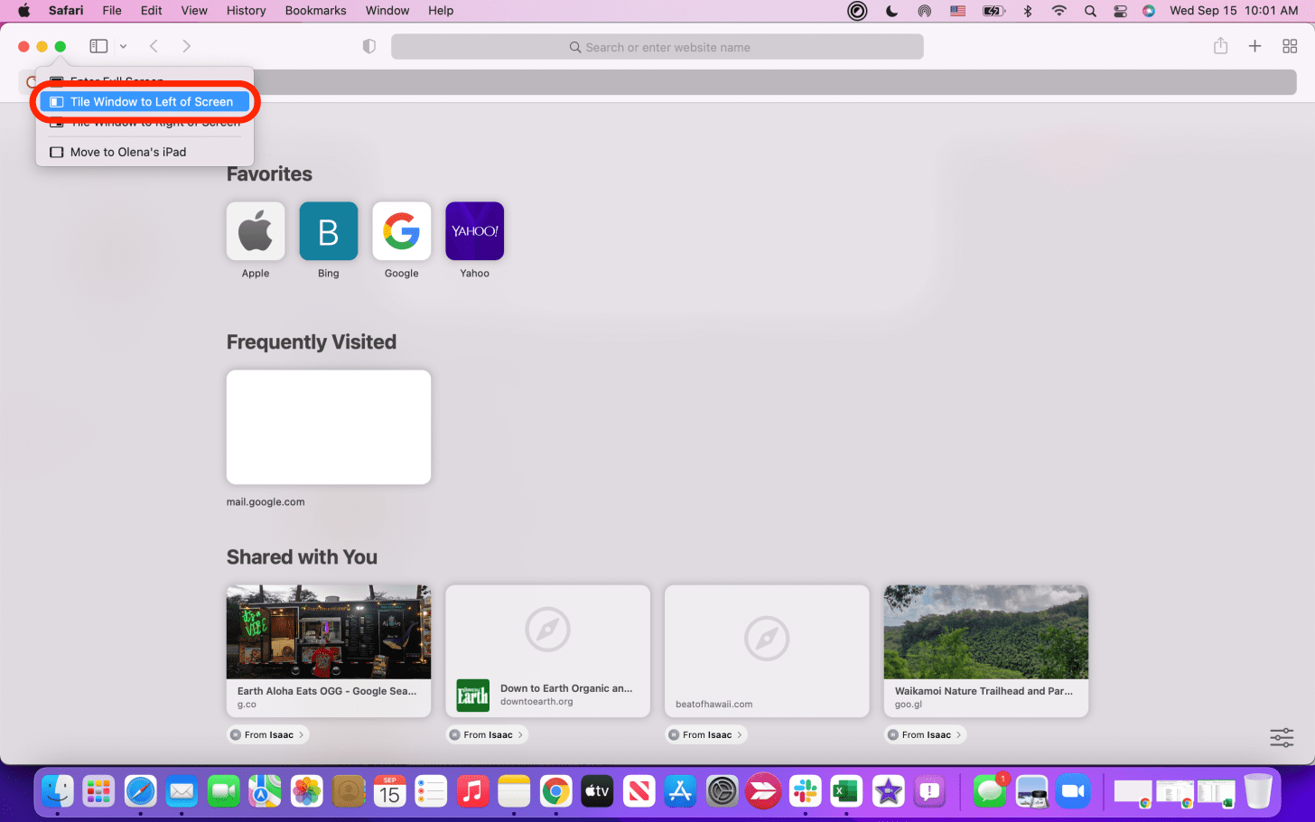The image size is (1315, 822).
Task: Go back with the back arrow
Action: (x=154, y=46)
